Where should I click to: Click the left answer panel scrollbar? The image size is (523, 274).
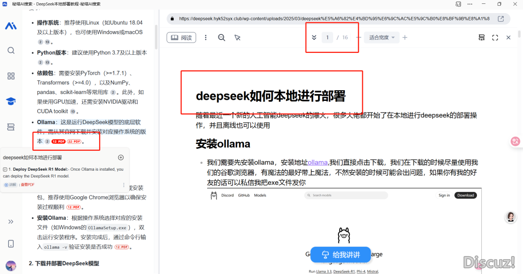pyautogui.click(x=156, y=37)
